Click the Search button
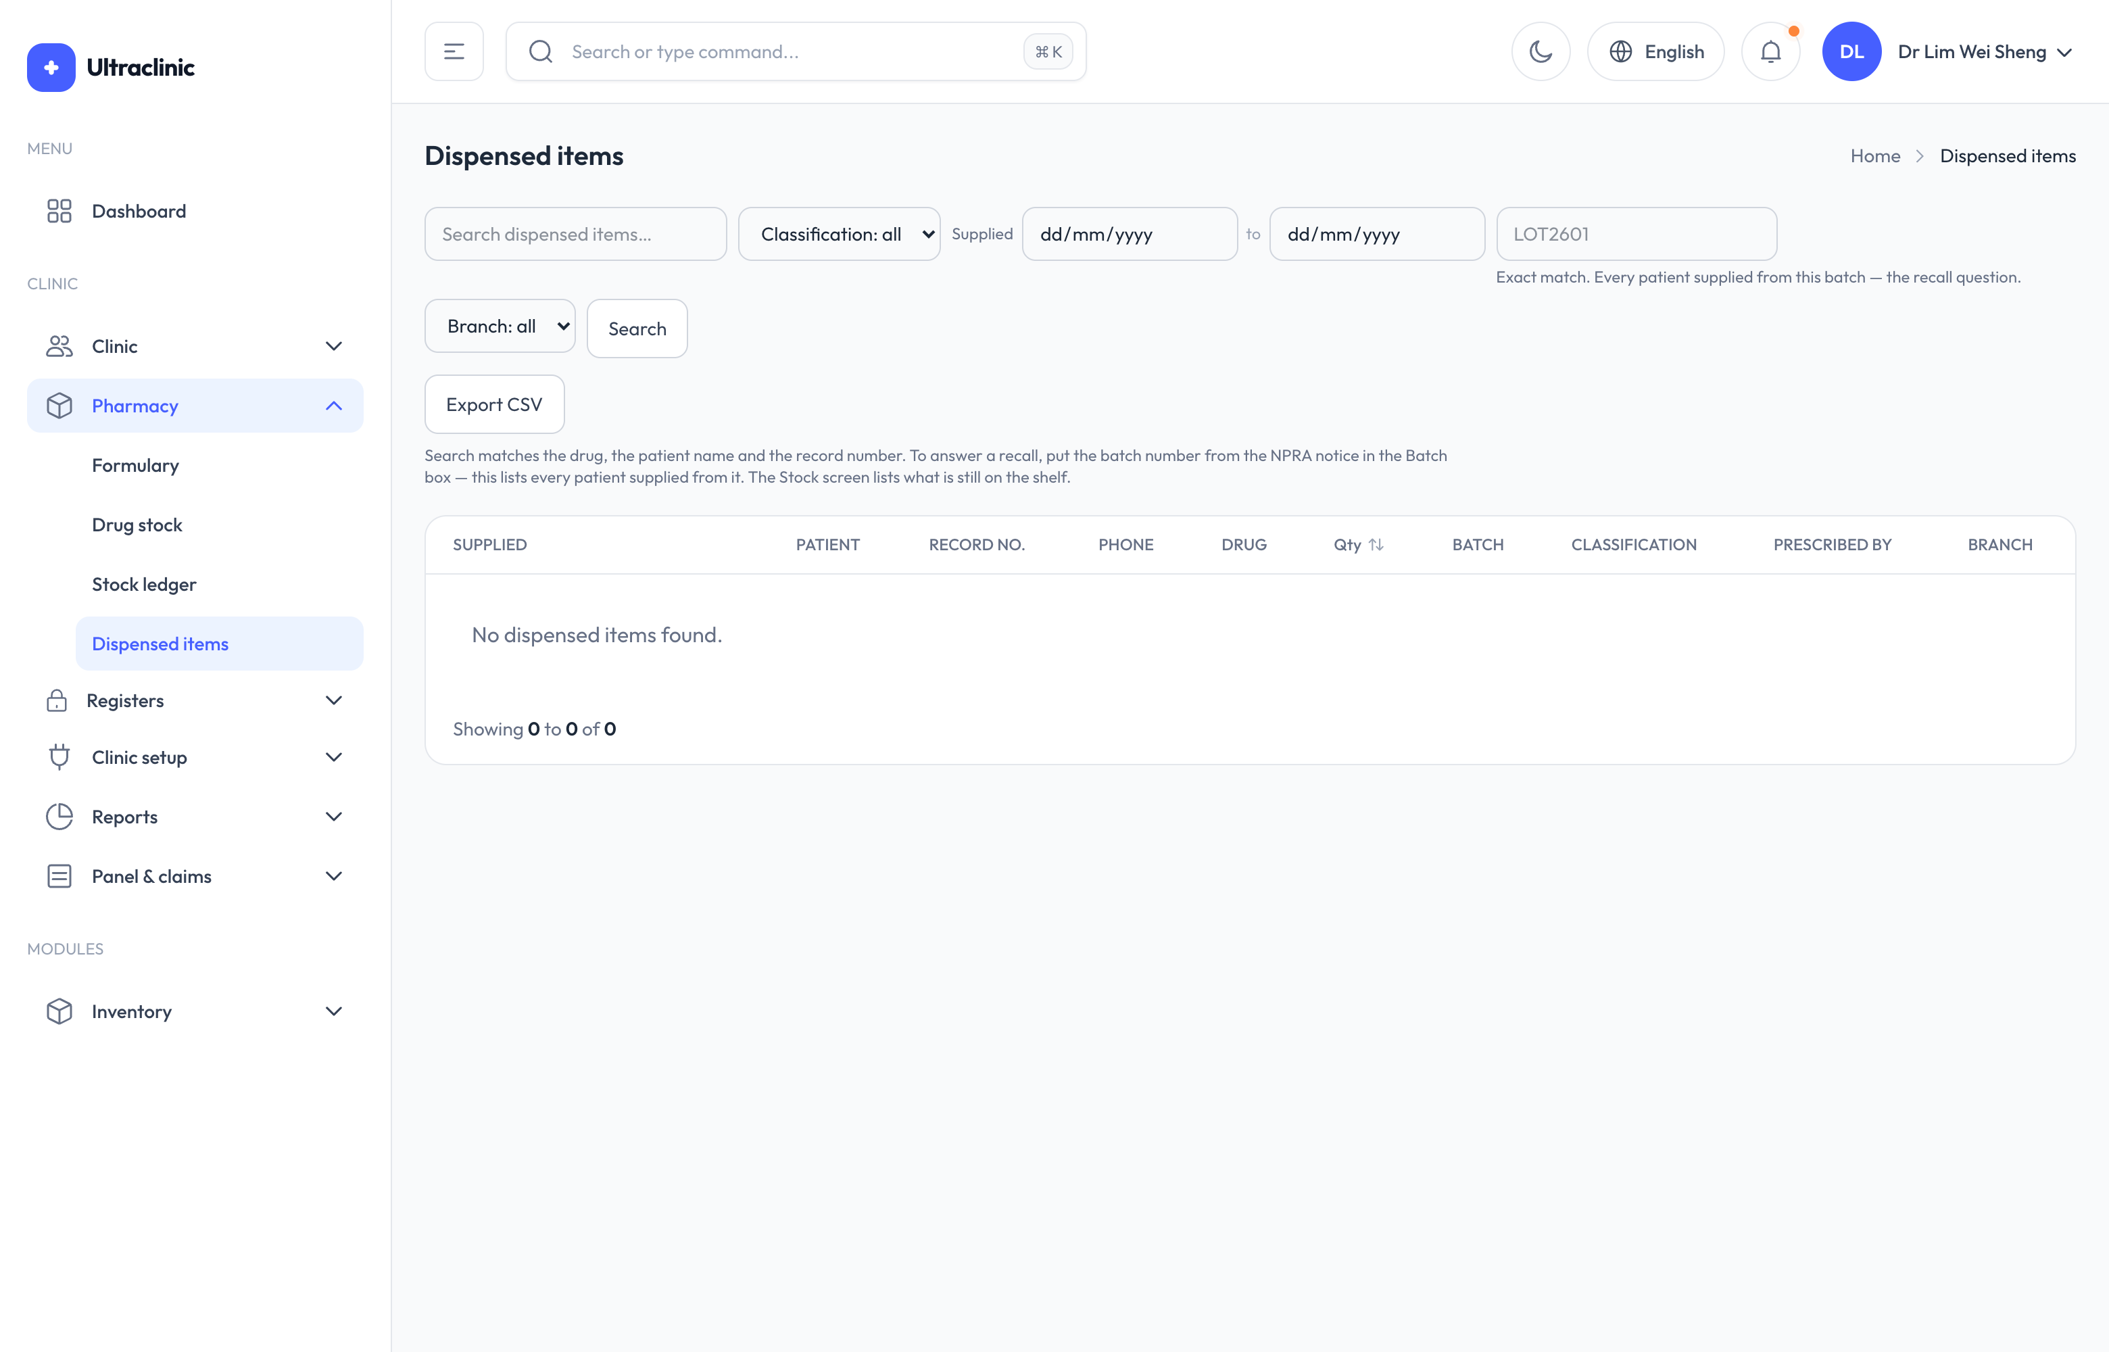2109x1352 pixels. tap(637, 329)
